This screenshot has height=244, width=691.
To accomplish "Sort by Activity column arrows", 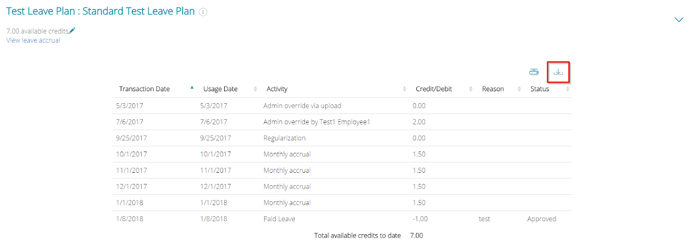I will pyautogui.click(x=404, y=89).
